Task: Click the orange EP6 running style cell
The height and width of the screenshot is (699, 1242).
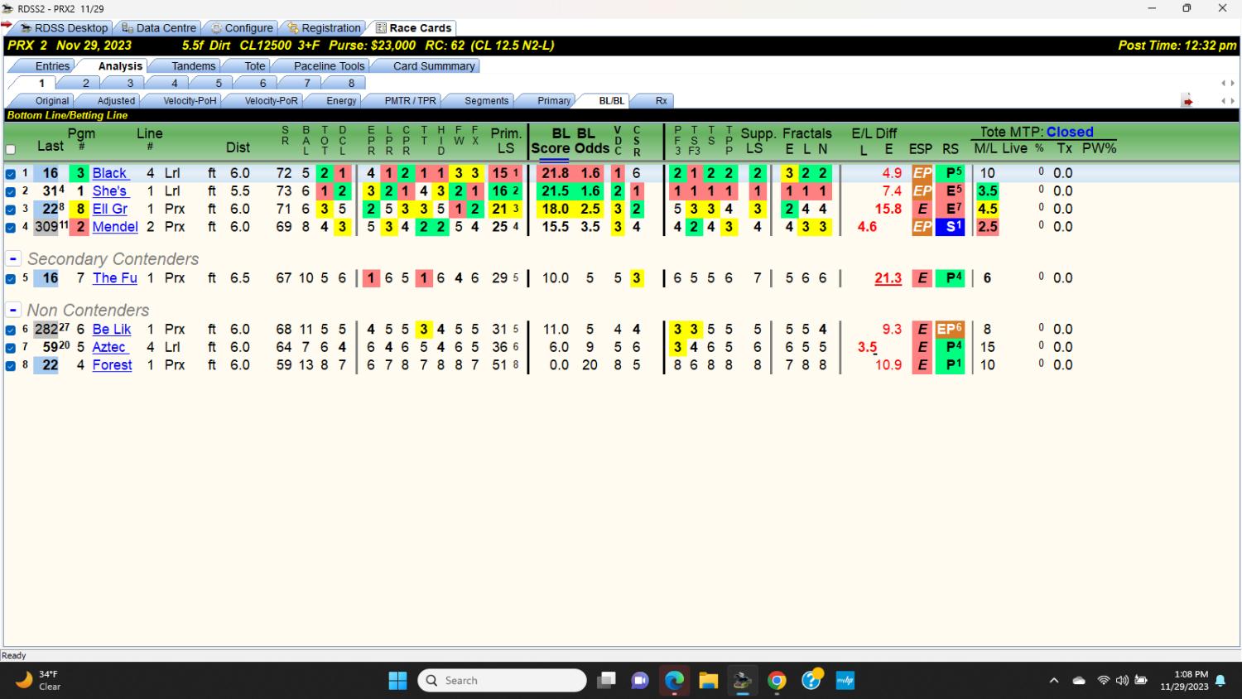Action: 951,329
